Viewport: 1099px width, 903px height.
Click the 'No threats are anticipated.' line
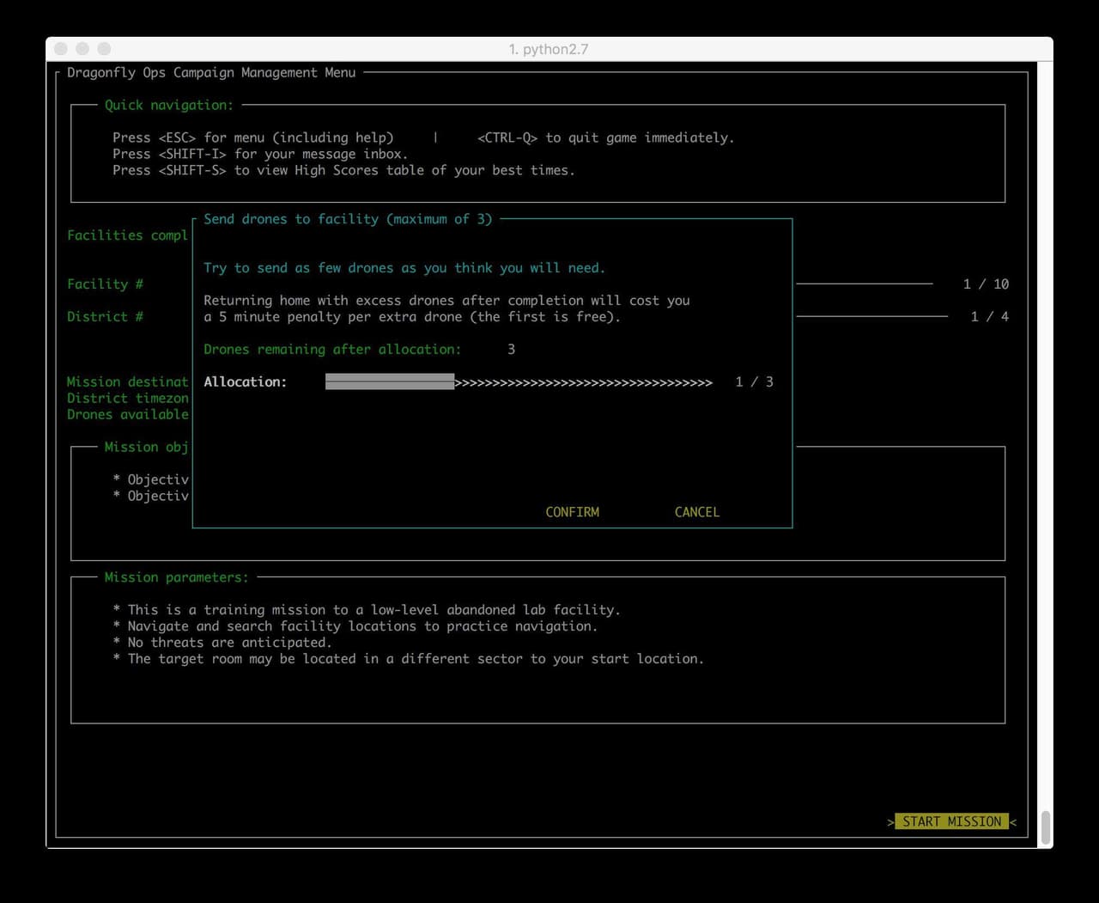pyautogui.click(x=222, y=643)
